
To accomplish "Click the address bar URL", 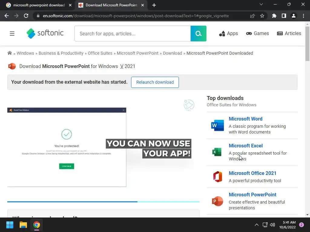I will (x=136, y=16).
